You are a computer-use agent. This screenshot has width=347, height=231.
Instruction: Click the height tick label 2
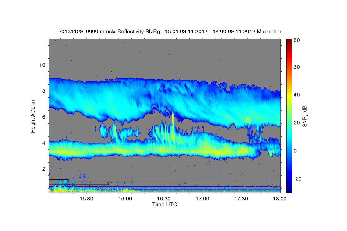tap(44, 169)
